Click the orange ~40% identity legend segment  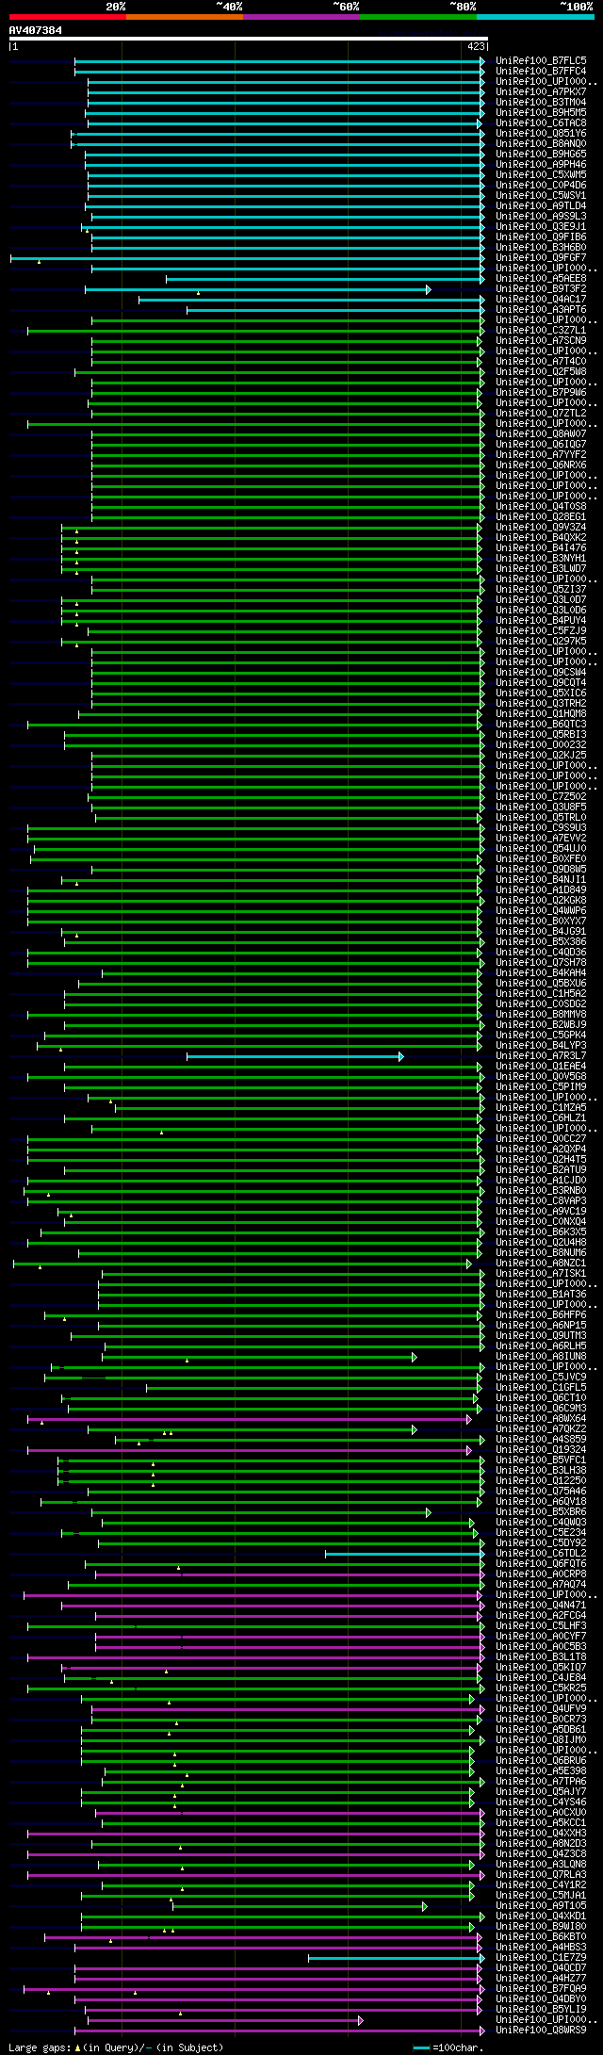point(185,17)
